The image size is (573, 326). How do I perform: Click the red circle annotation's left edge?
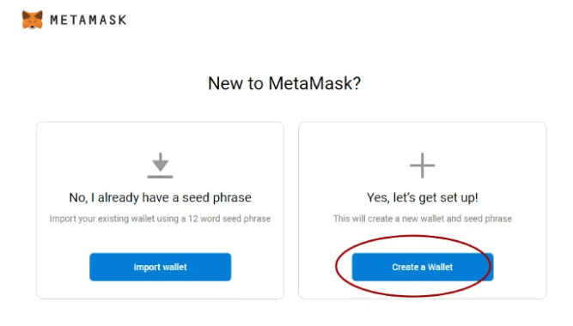click(x=336, y=266)
